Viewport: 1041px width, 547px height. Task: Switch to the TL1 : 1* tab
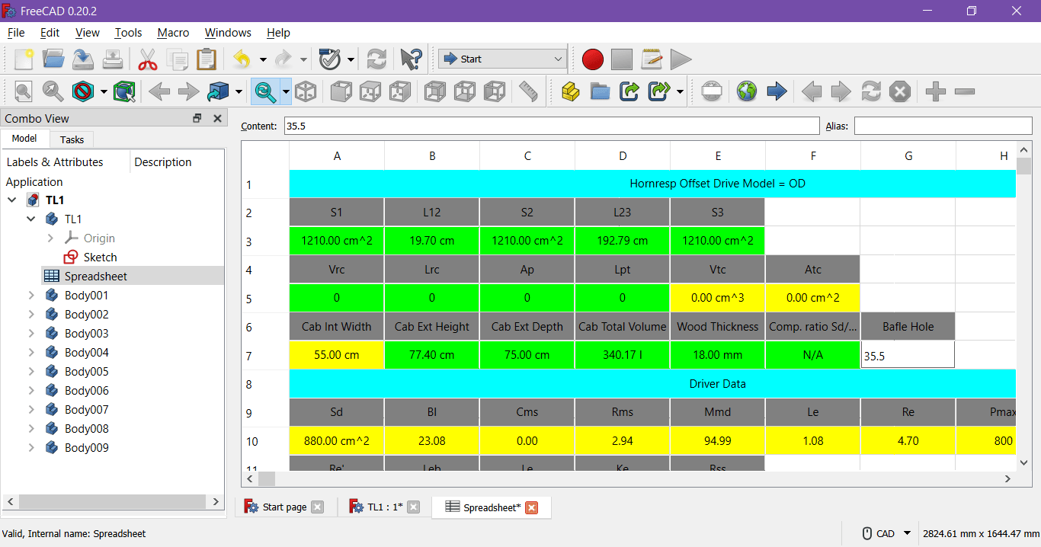pyautogui.click(x=385, y=507)
